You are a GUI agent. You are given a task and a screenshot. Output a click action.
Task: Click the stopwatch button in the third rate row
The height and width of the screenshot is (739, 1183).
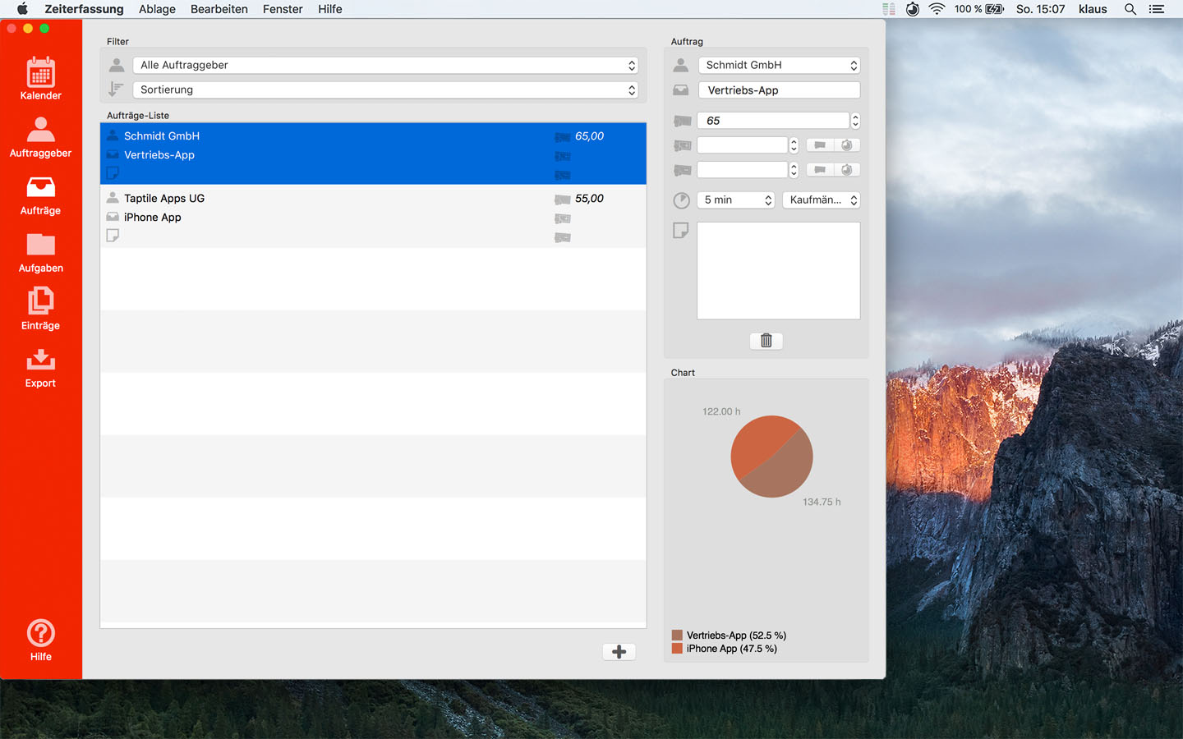(847, 170)
